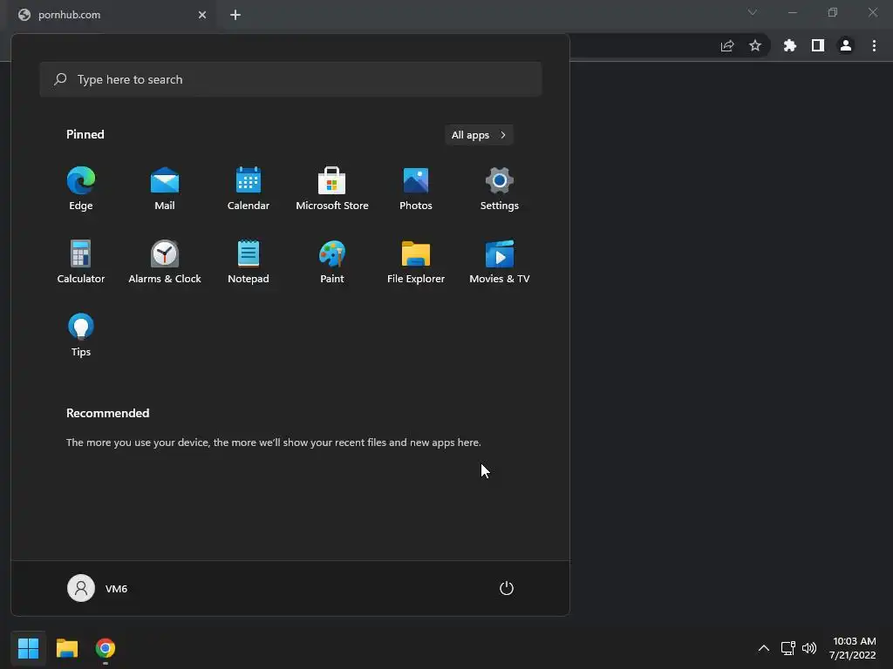Switch to Chrome on the taskbar

[x=106, y=648]
